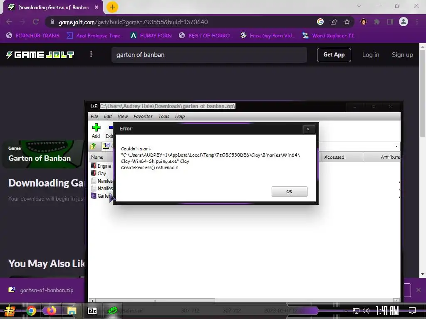Open Firefox from the taskbar

coord(51,311)
